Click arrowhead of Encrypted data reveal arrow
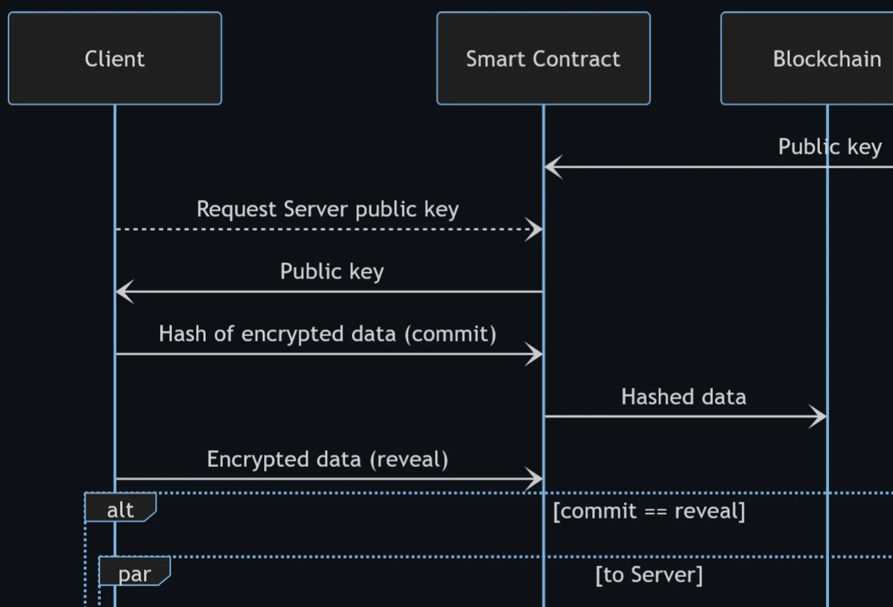 (x=534, y=479)
